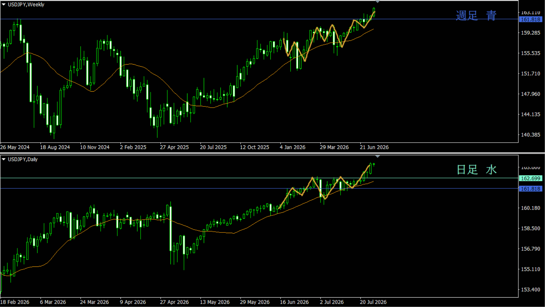Click the 20 Jul 2025 date label
545x307 pixels.
213,147
